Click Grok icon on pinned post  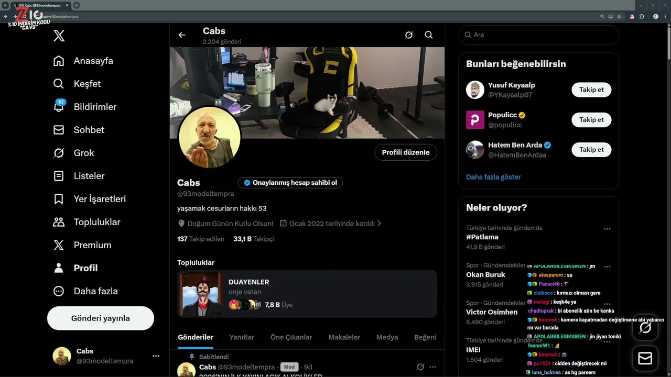tap(420, 367)
